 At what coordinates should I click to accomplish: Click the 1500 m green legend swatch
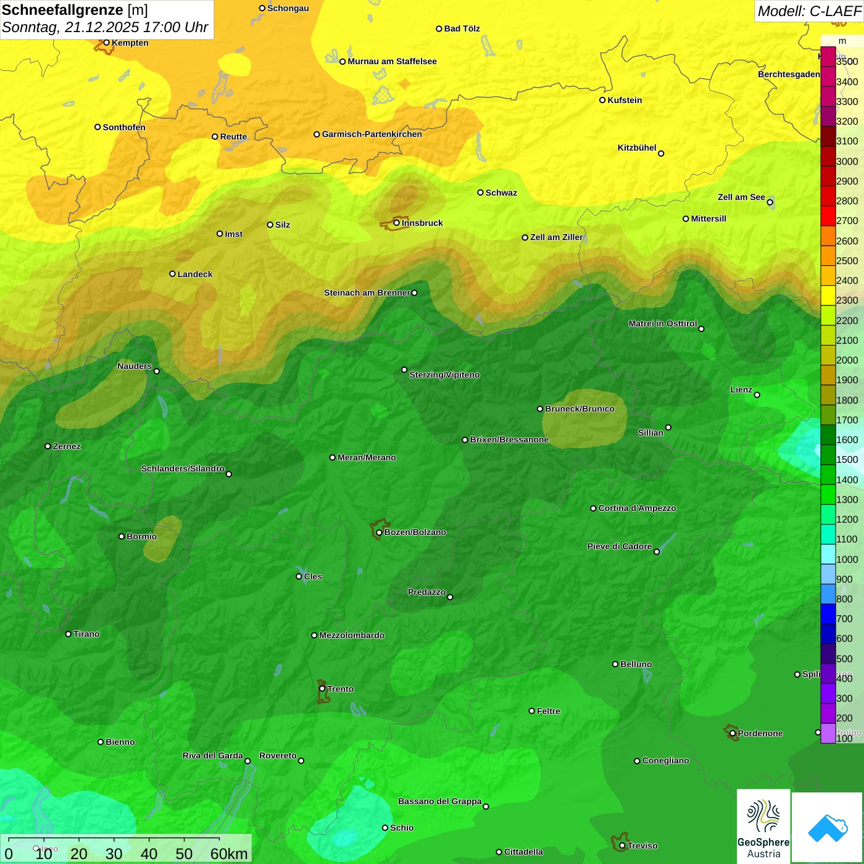tap(828, 455)
